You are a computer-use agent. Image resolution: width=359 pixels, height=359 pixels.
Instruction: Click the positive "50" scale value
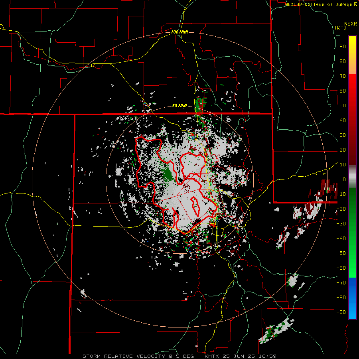343,106
